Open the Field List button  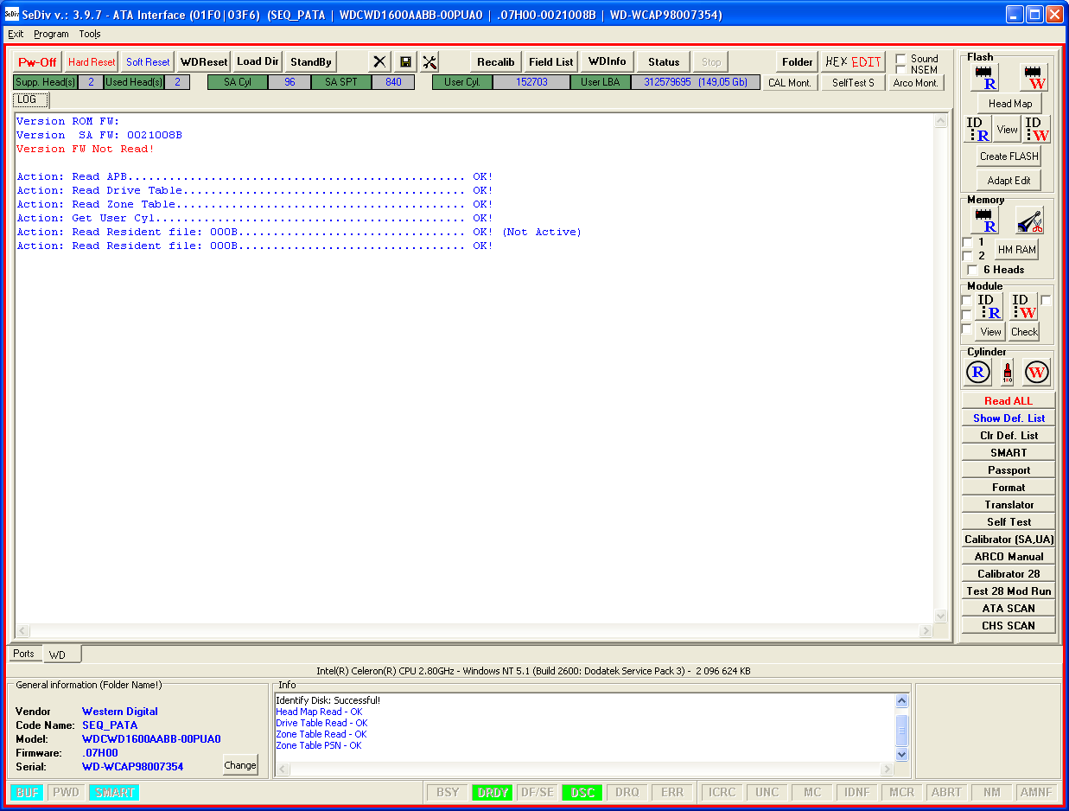pos(551,62)
